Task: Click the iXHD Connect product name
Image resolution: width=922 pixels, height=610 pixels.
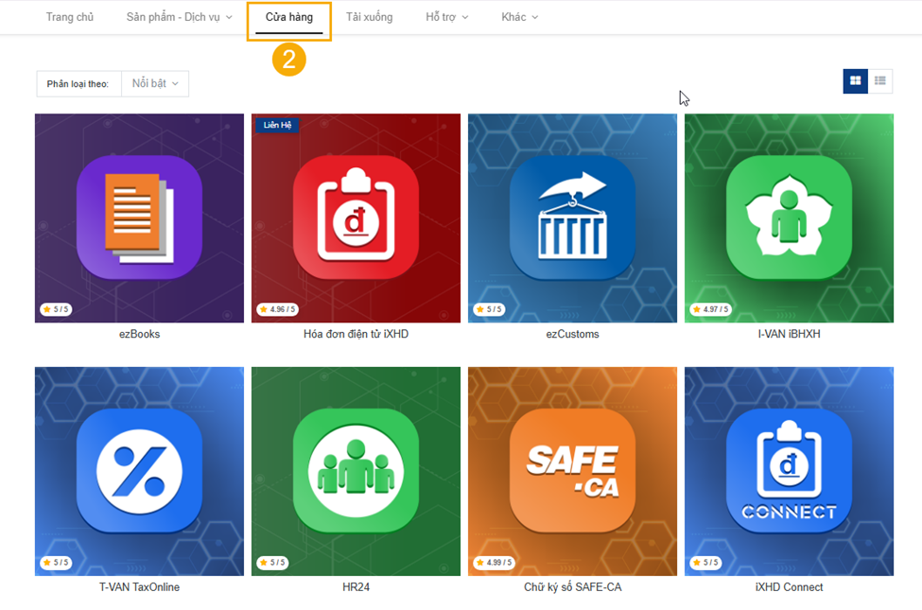Action: (789, 587)
